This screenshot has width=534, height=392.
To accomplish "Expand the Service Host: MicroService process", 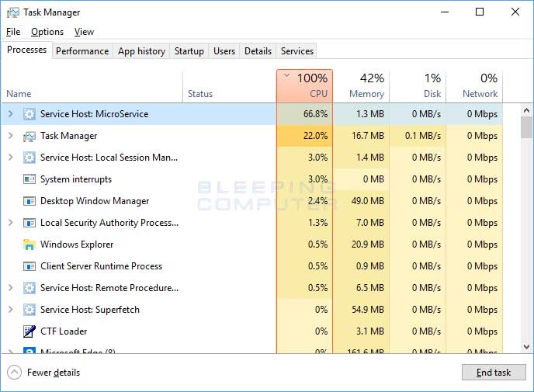I will click(11, 114).
